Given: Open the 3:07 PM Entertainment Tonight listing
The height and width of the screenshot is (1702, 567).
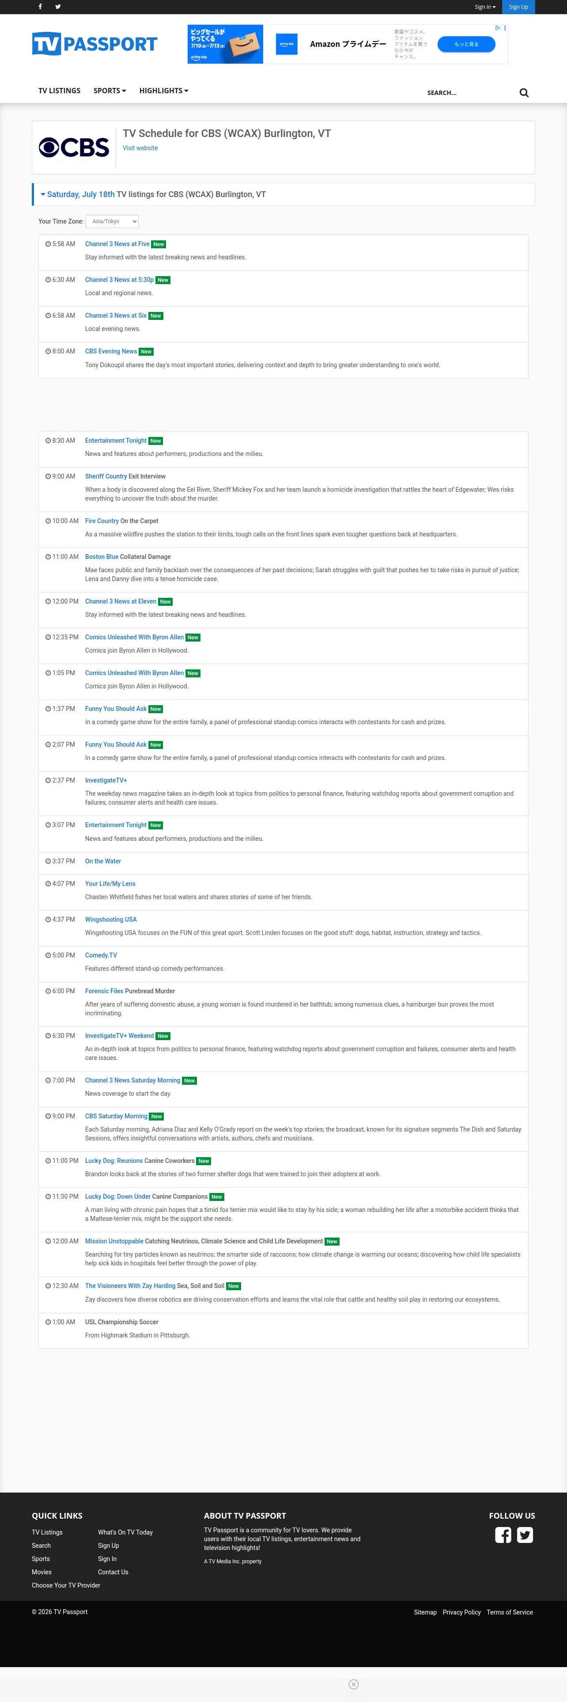Looking at the screenshot, I should point(116,824).
